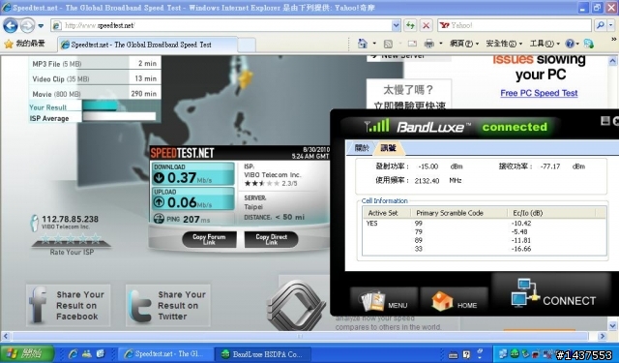Click the ISP Average bar

(119, 117)
